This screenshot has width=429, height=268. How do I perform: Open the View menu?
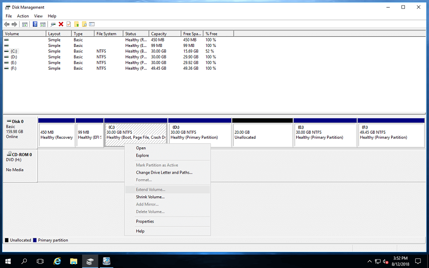(x=38, y=16)
